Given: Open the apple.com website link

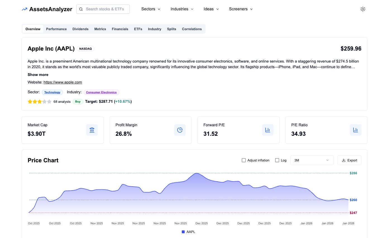Looking at the screenshot, I should click(x=63, y=82).
